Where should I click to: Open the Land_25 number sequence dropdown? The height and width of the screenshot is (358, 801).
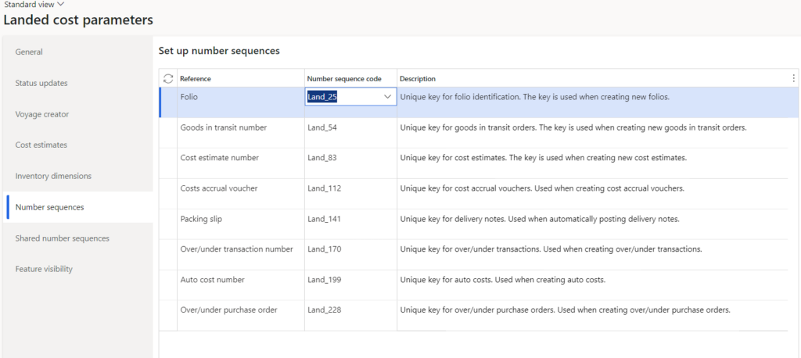click(x=387, y=97)
